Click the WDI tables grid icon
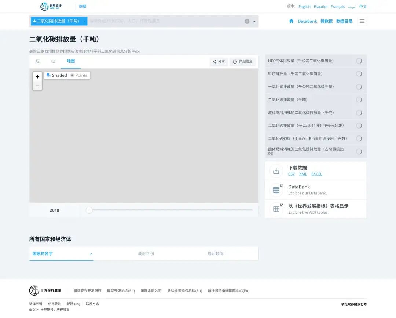The height and width of the screenshot is (318, 396). (x=276, y=209)
